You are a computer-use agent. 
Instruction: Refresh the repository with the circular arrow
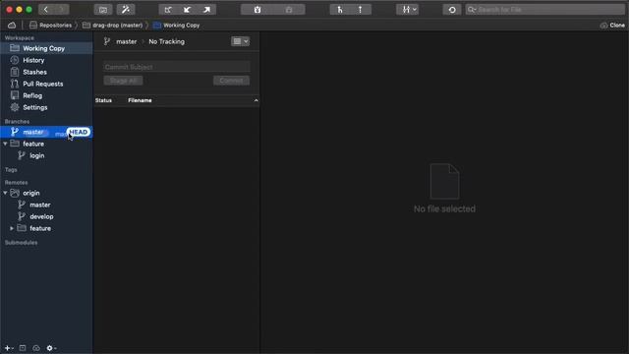452,10
